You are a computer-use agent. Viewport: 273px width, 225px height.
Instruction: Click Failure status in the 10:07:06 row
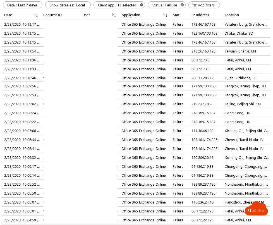tap(178, 131)
